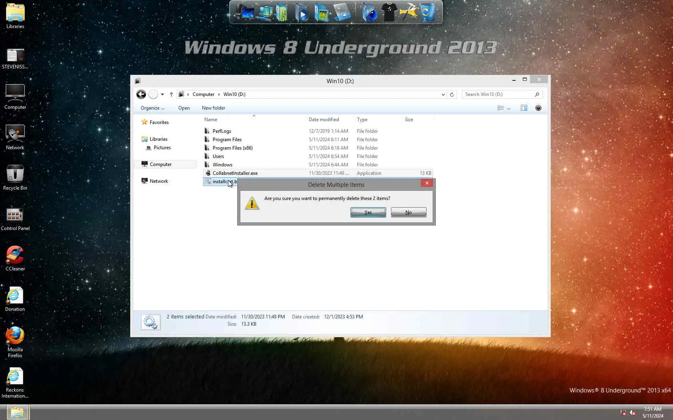Select the Libraries desktop icon
This screenshot has height=420, width=673.
coord(15,16)
